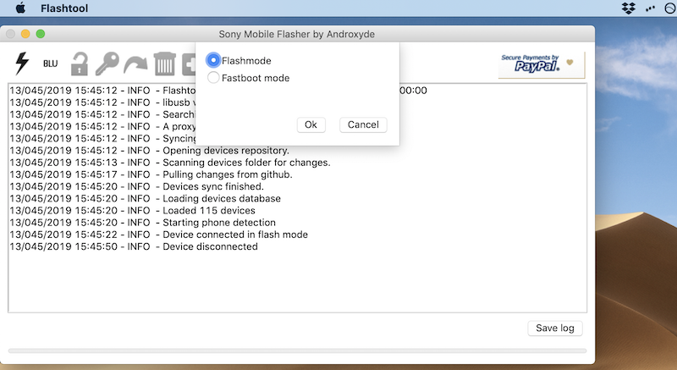Select the Fastboot mode radio option
Image resolution: width=677 pixels, height=370 pixels.
point(213,78)
